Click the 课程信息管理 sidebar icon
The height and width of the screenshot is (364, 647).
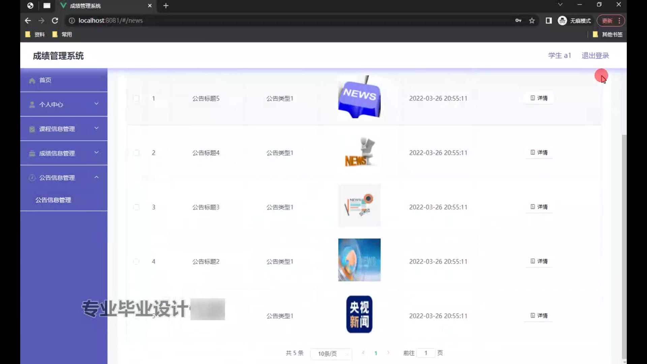coord(32,129)
